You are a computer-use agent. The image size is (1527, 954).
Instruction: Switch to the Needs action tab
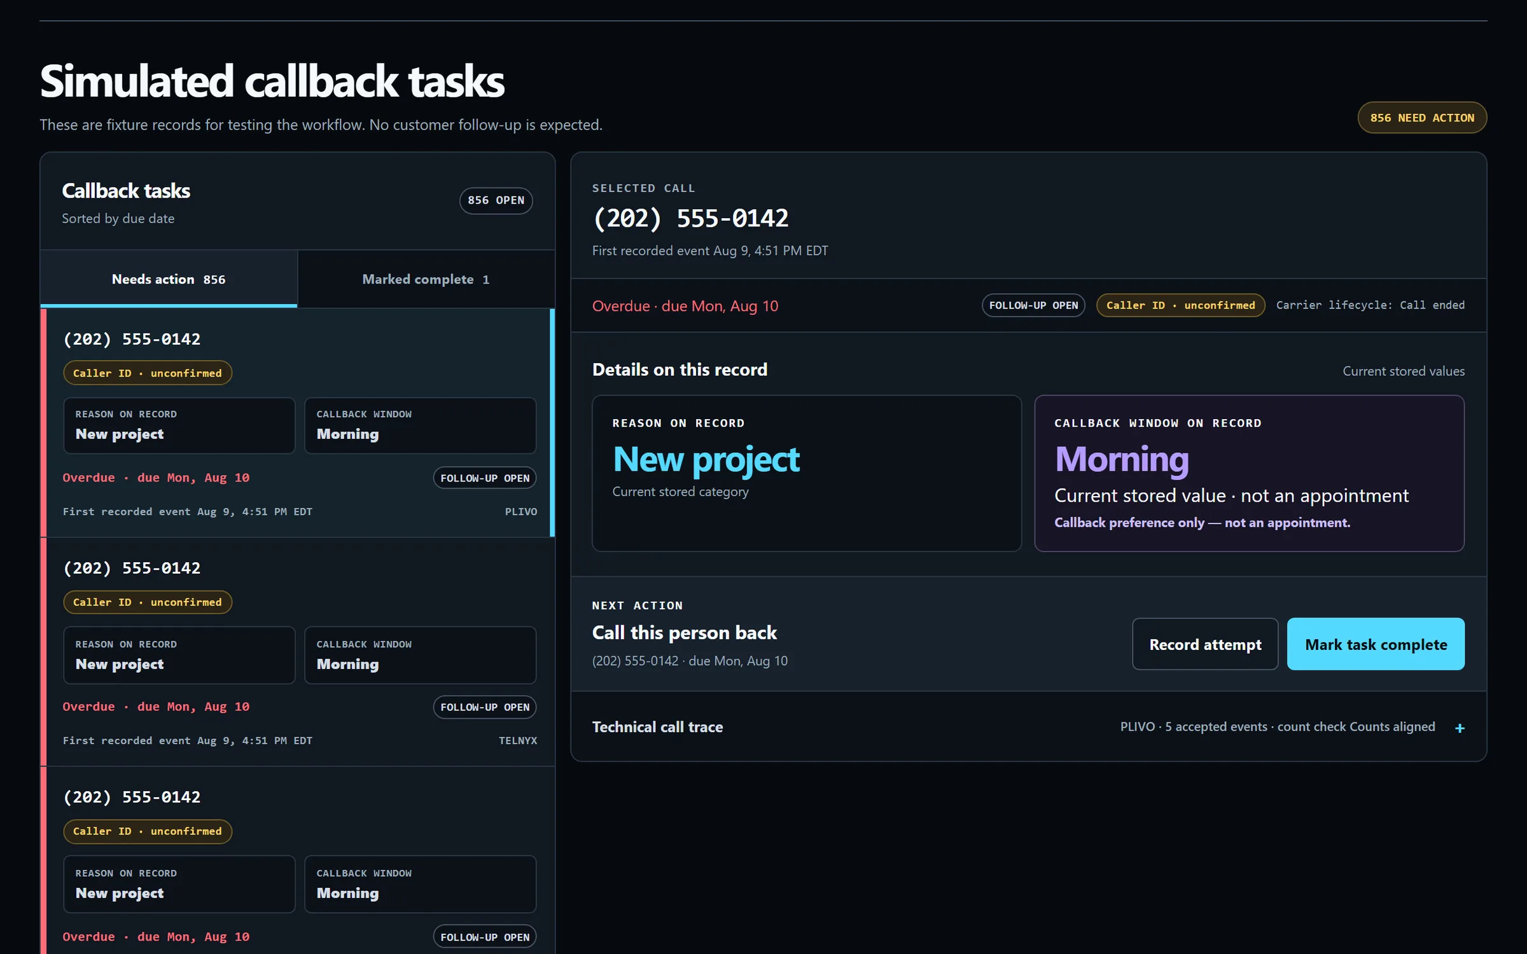coord(169,279)
